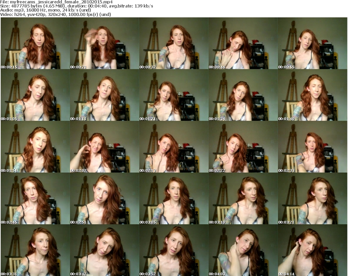This screenshot has height=276, width=348.
Task: Select the thumbnail frame at 00:01:11
Action: pos(105,95)
